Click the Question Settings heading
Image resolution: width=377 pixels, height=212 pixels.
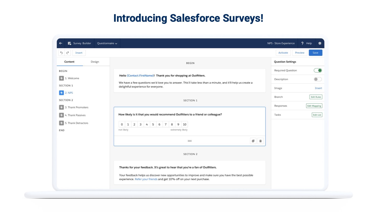[x=285, y=62]
